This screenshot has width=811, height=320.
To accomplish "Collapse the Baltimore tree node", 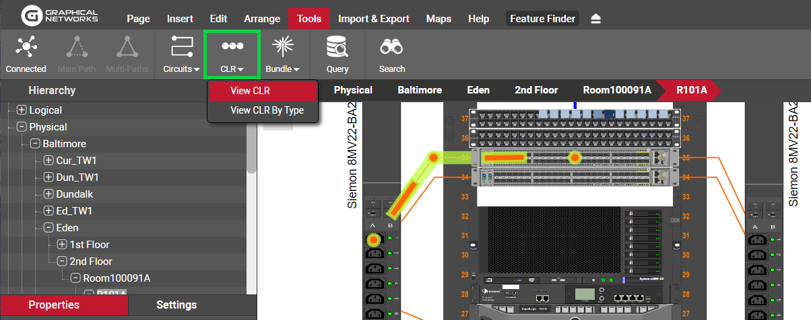I will tap(35, 144).
